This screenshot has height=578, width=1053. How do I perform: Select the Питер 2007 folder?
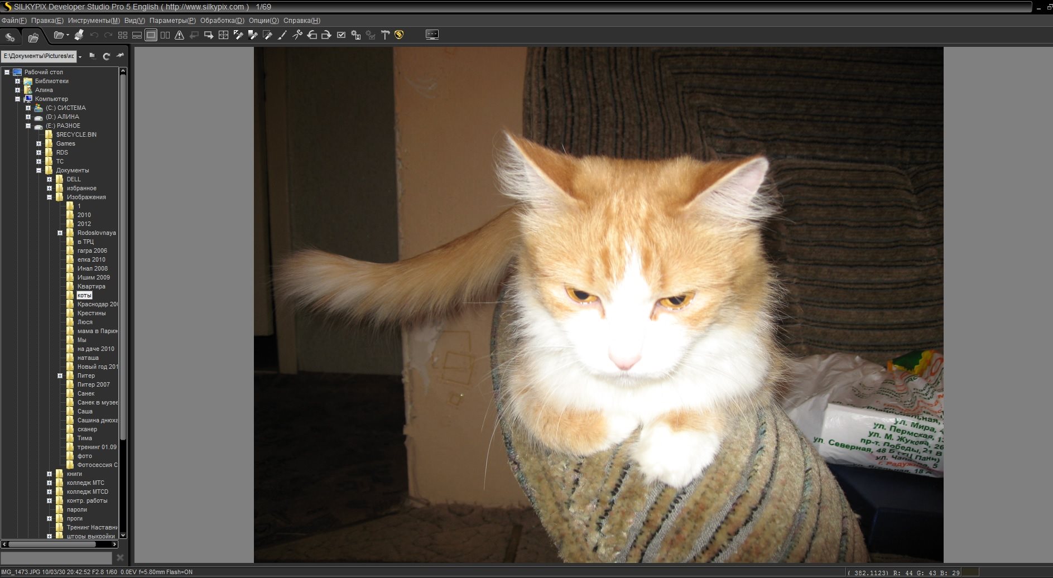coord(93,384)
